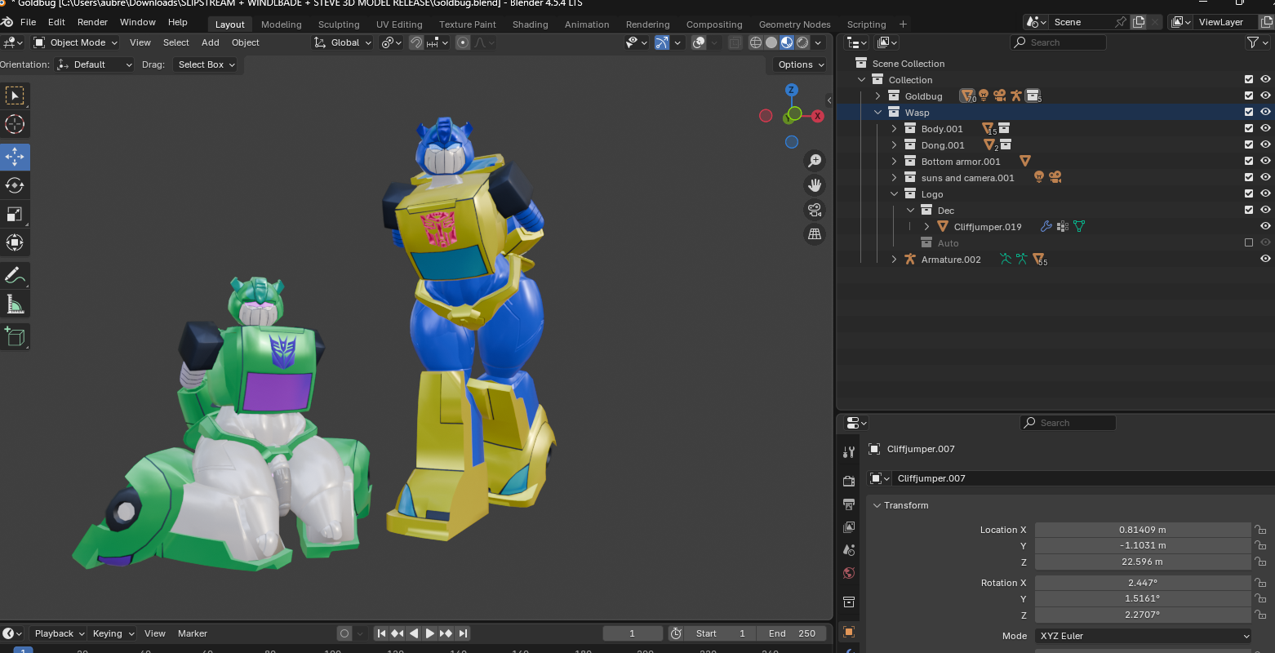Switch to the Shading workspace tab
This screenshot has width=1275, height=653.
(530, 24)
